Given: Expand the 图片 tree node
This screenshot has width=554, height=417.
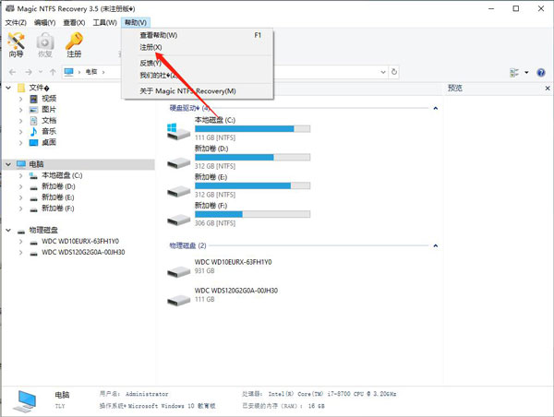Looking at the screenshot, I should coord(20,110).
